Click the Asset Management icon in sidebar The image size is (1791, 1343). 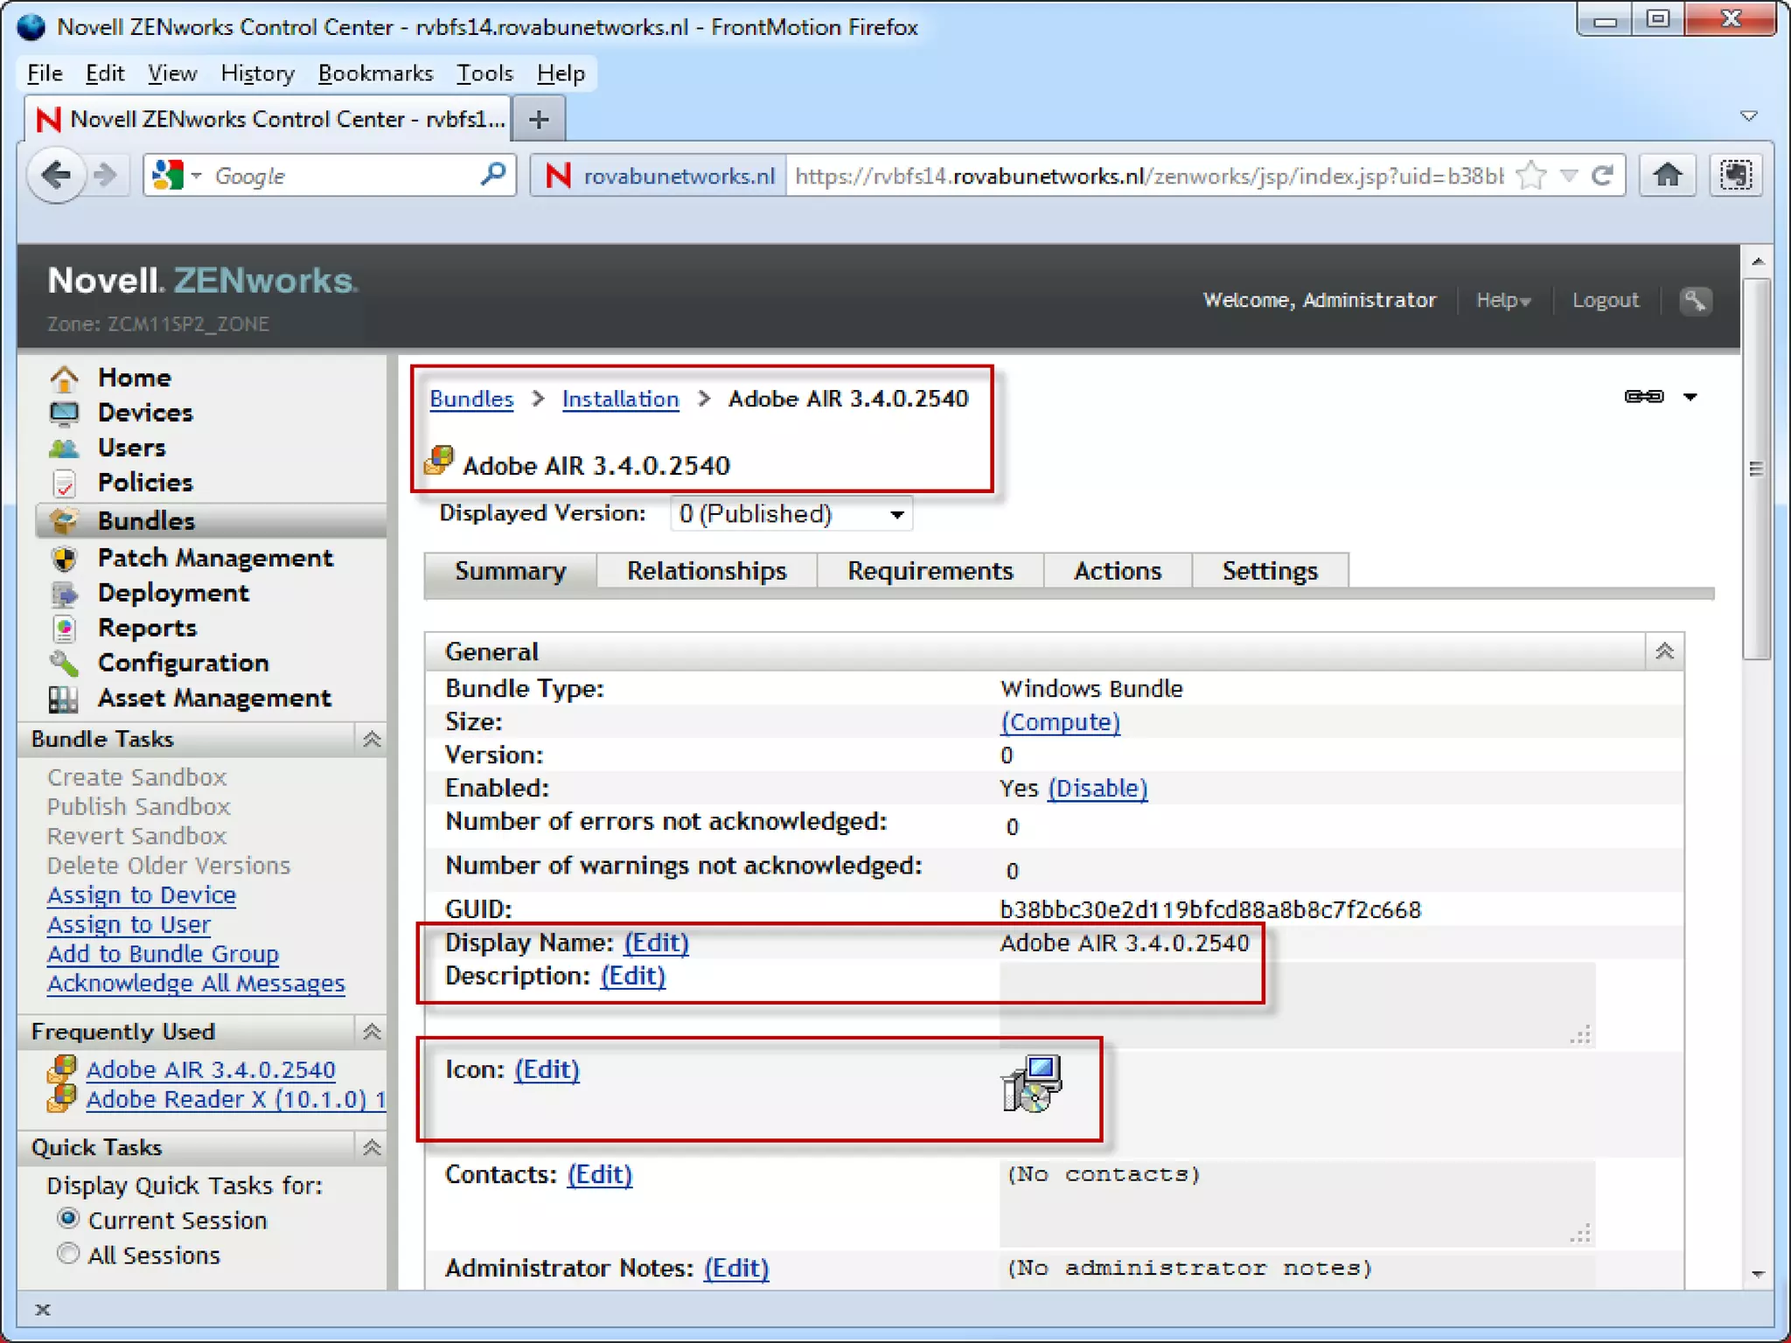pos(64,698)
